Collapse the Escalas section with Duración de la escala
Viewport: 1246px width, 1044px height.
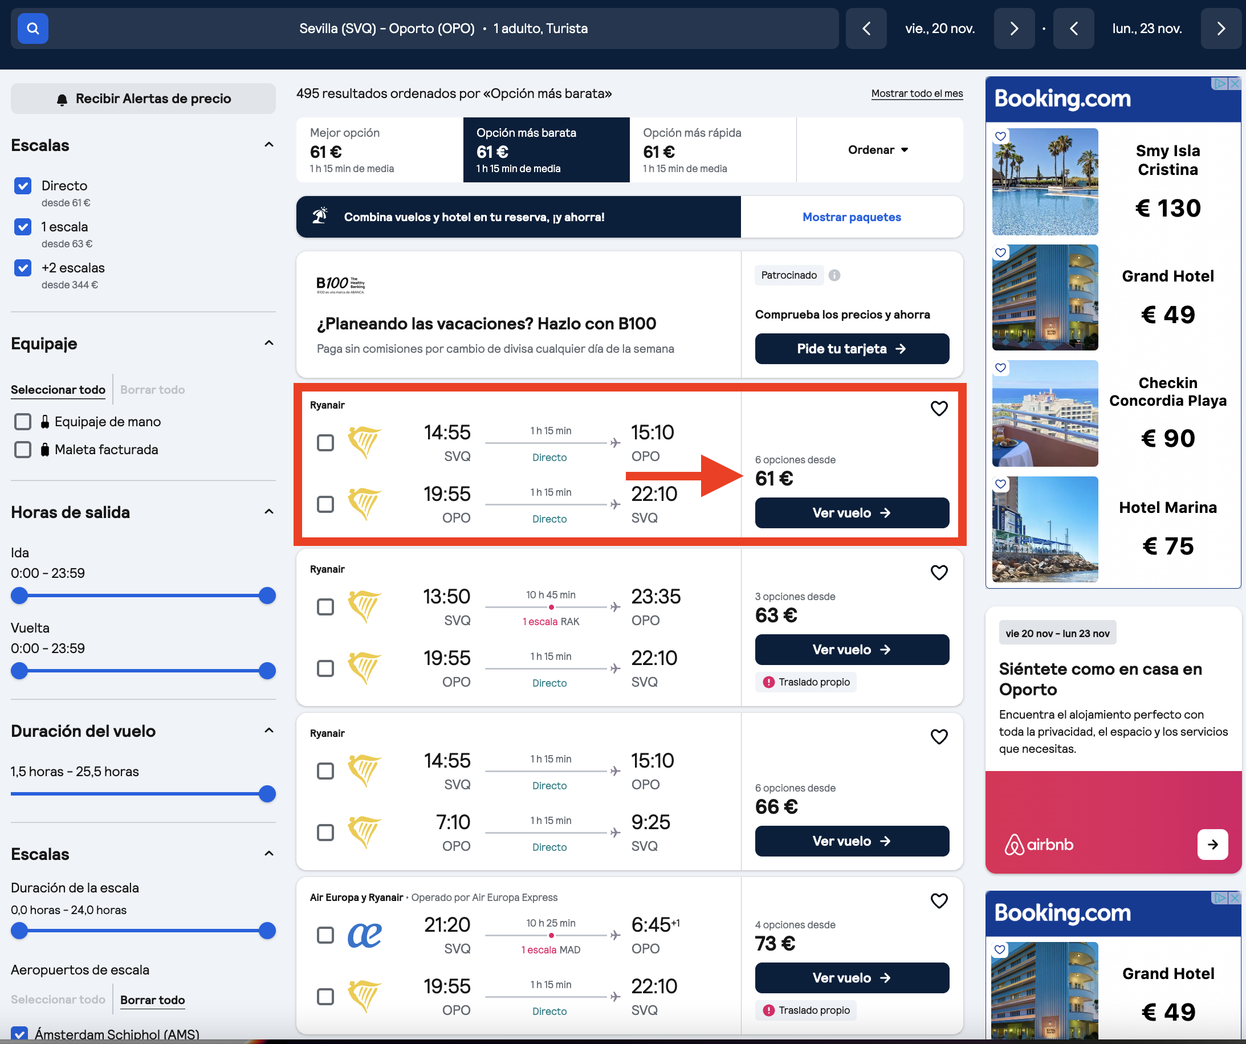[269, 854]
